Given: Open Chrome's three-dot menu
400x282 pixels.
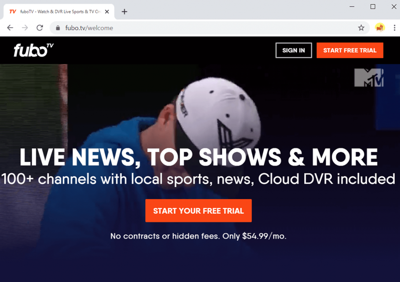Looking at the screenshot, I should (395, 28).
